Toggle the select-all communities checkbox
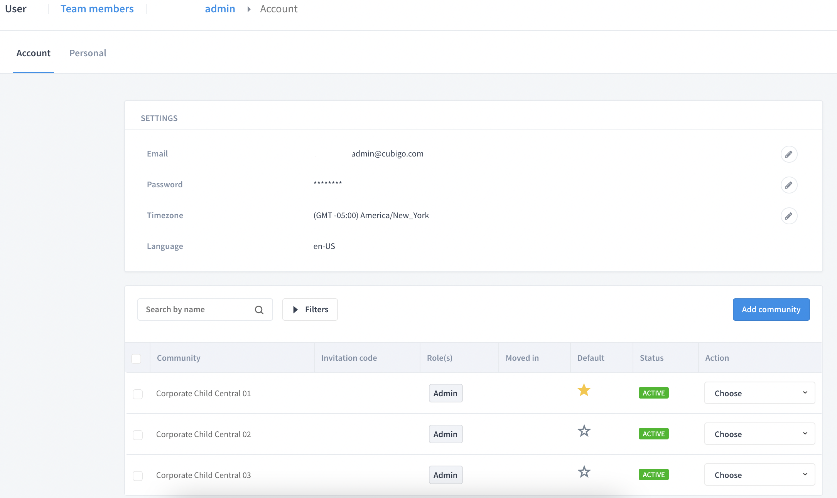The height and width of the screenshot is (498, 837). tap(136, 358)
